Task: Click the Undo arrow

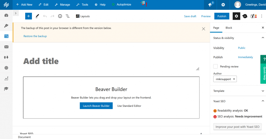Action: point(45,16)
